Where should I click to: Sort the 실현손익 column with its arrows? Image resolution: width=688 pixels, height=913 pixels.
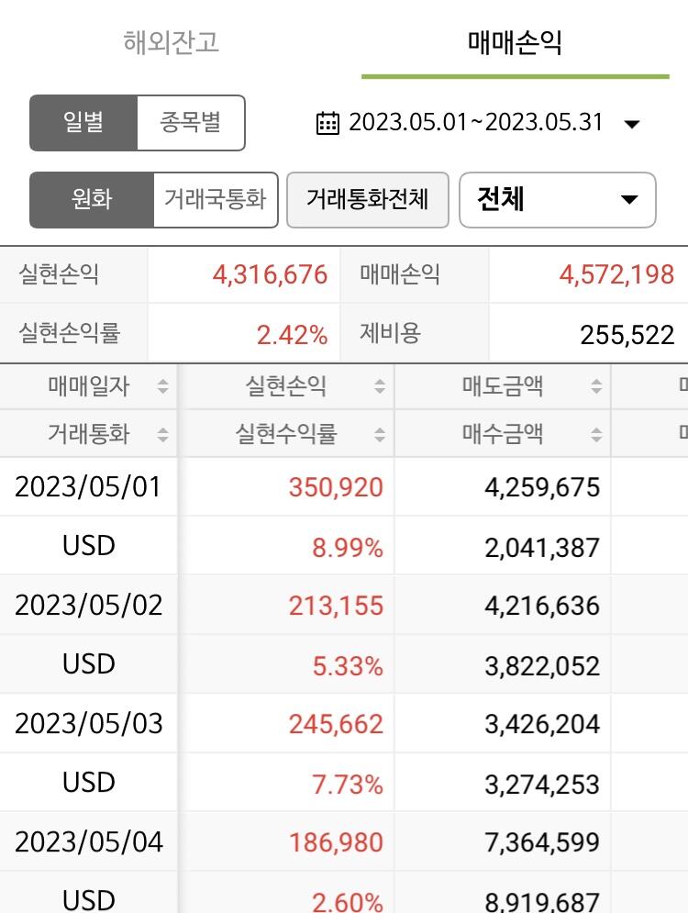coord(380,386)
